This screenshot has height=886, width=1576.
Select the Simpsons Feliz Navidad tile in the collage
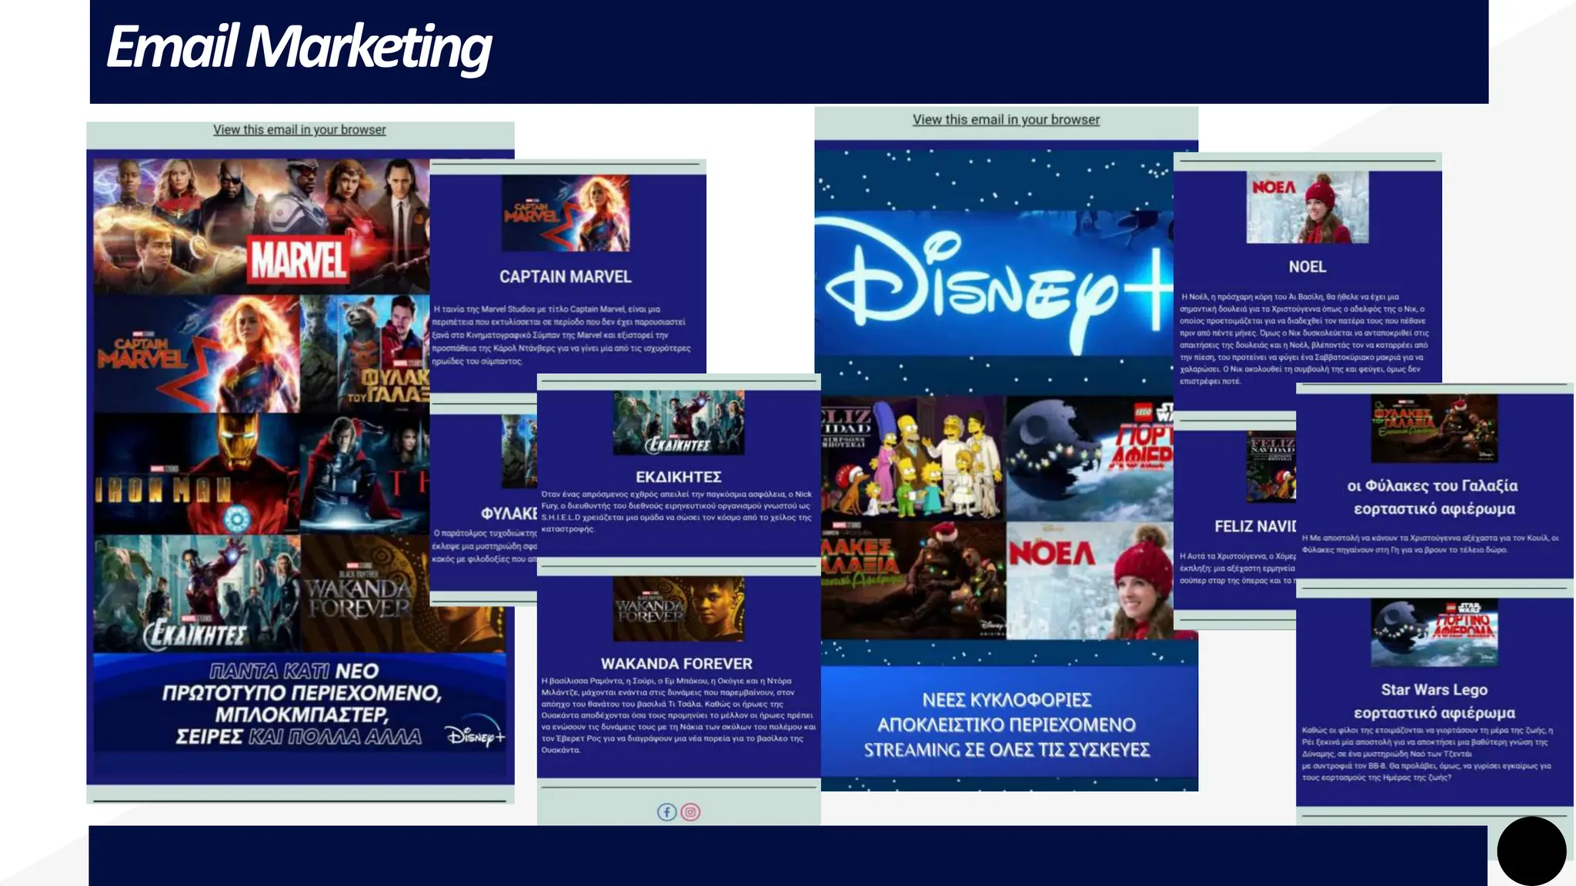[913, 459]
